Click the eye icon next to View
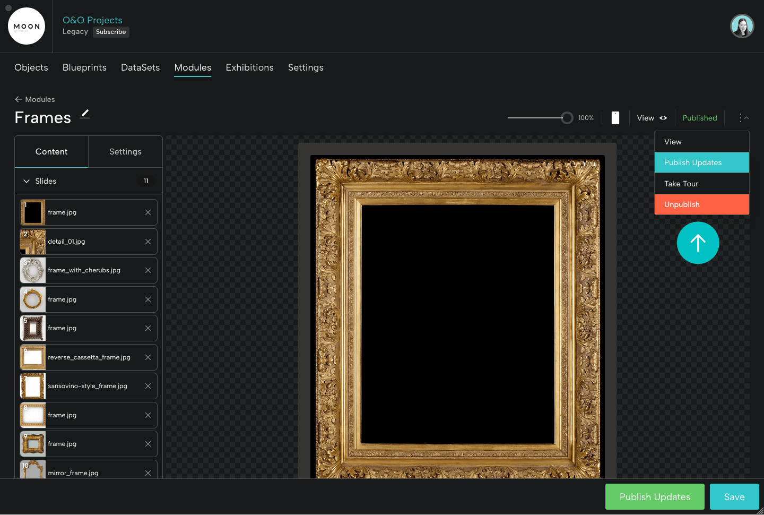Screen dimensions: 764x515 click(664, 118)
